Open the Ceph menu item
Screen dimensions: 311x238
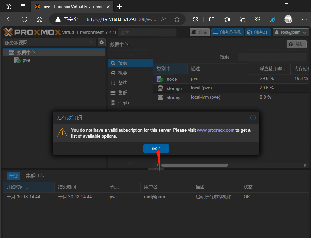(x=130, y=102)
